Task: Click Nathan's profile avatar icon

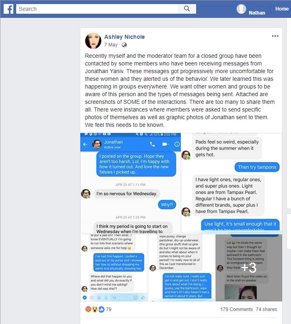Action: 241,9
